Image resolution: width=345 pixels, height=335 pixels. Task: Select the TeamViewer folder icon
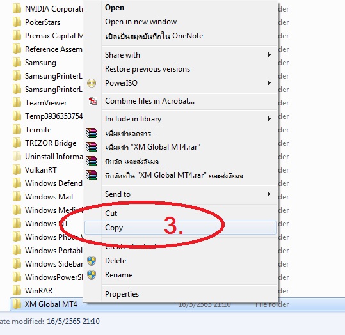click(x=17, y=103)
